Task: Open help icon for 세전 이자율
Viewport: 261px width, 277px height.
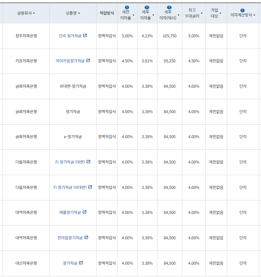Action: point(127,7)
